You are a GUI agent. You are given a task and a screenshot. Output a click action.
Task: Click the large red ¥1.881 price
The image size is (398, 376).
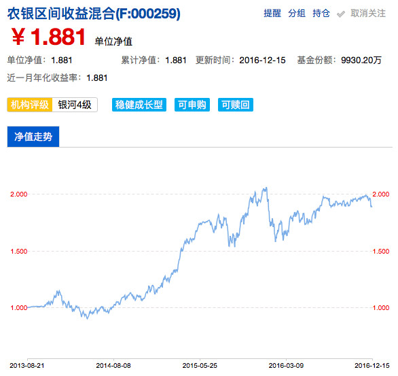48,37
